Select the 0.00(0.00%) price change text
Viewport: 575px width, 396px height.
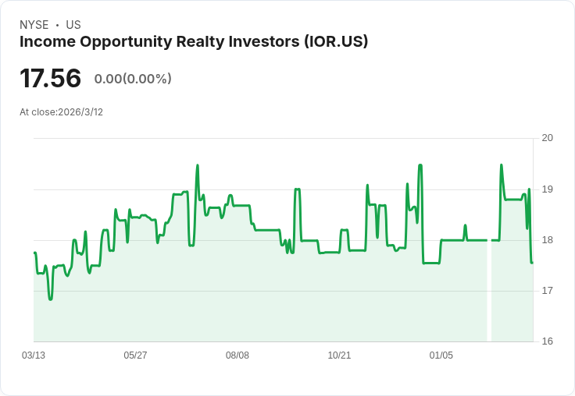coord(133,79)
